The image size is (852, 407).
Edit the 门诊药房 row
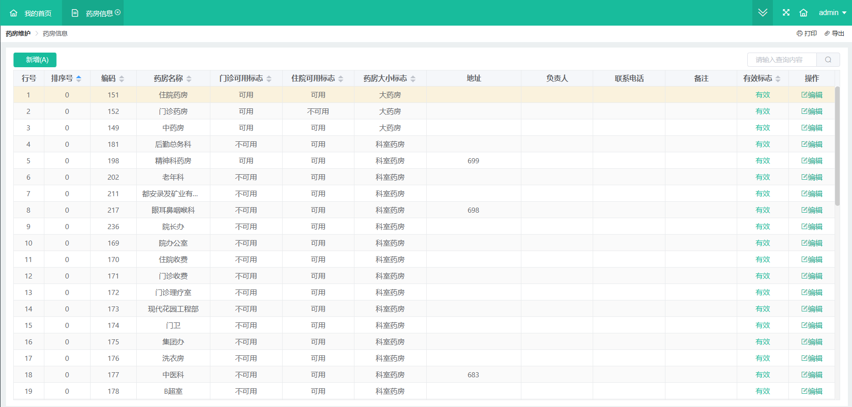pos(812,112)
